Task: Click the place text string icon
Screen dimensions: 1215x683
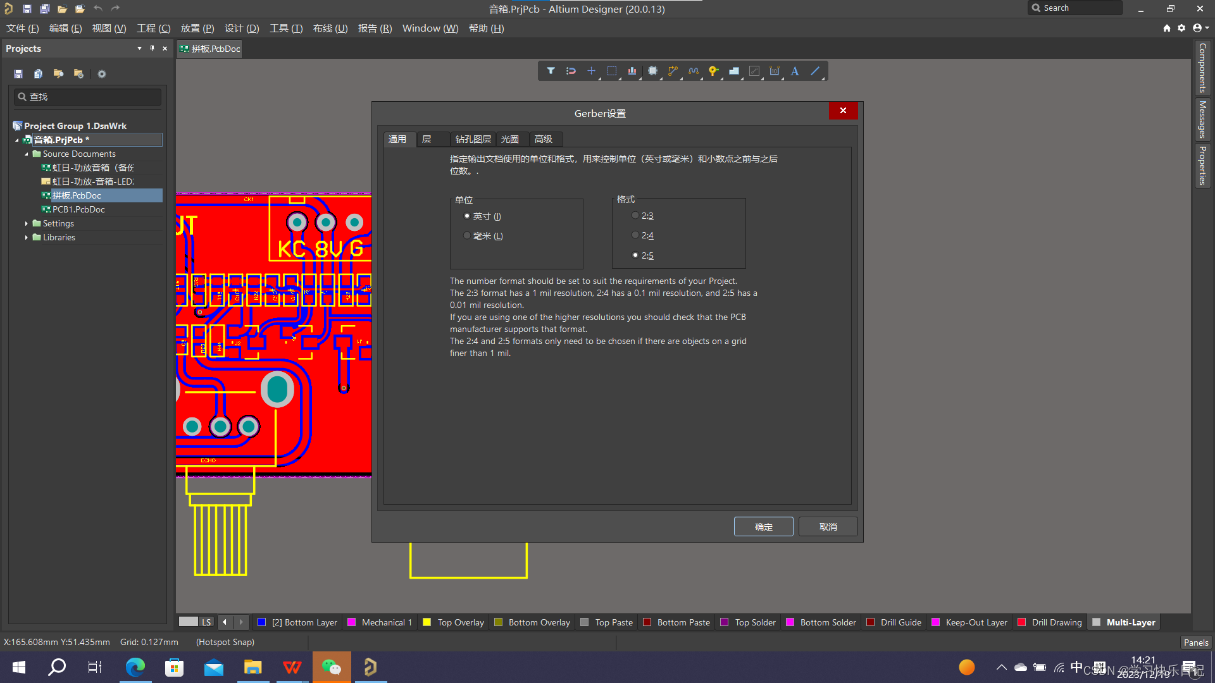Action: pos(795,71)
